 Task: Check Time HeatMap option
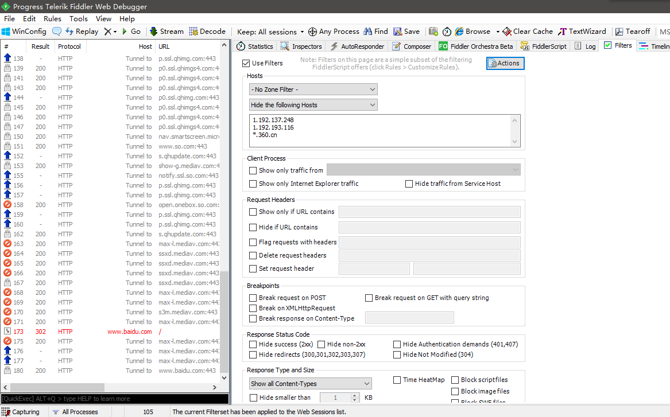397,380
